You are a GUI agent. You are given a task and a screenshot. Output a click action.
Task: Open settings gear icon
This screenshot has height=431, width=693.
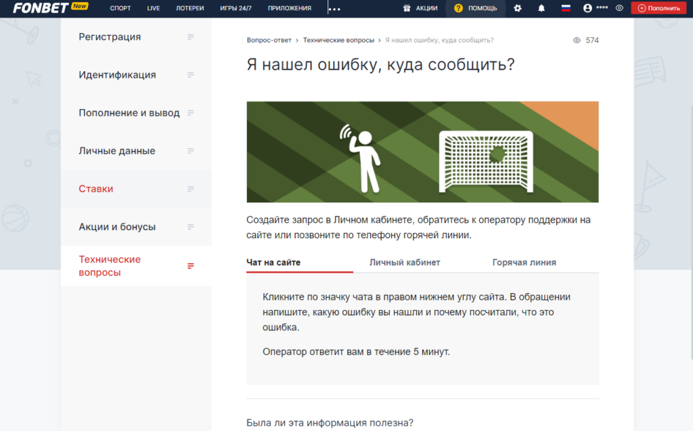[x=518, y=8]
